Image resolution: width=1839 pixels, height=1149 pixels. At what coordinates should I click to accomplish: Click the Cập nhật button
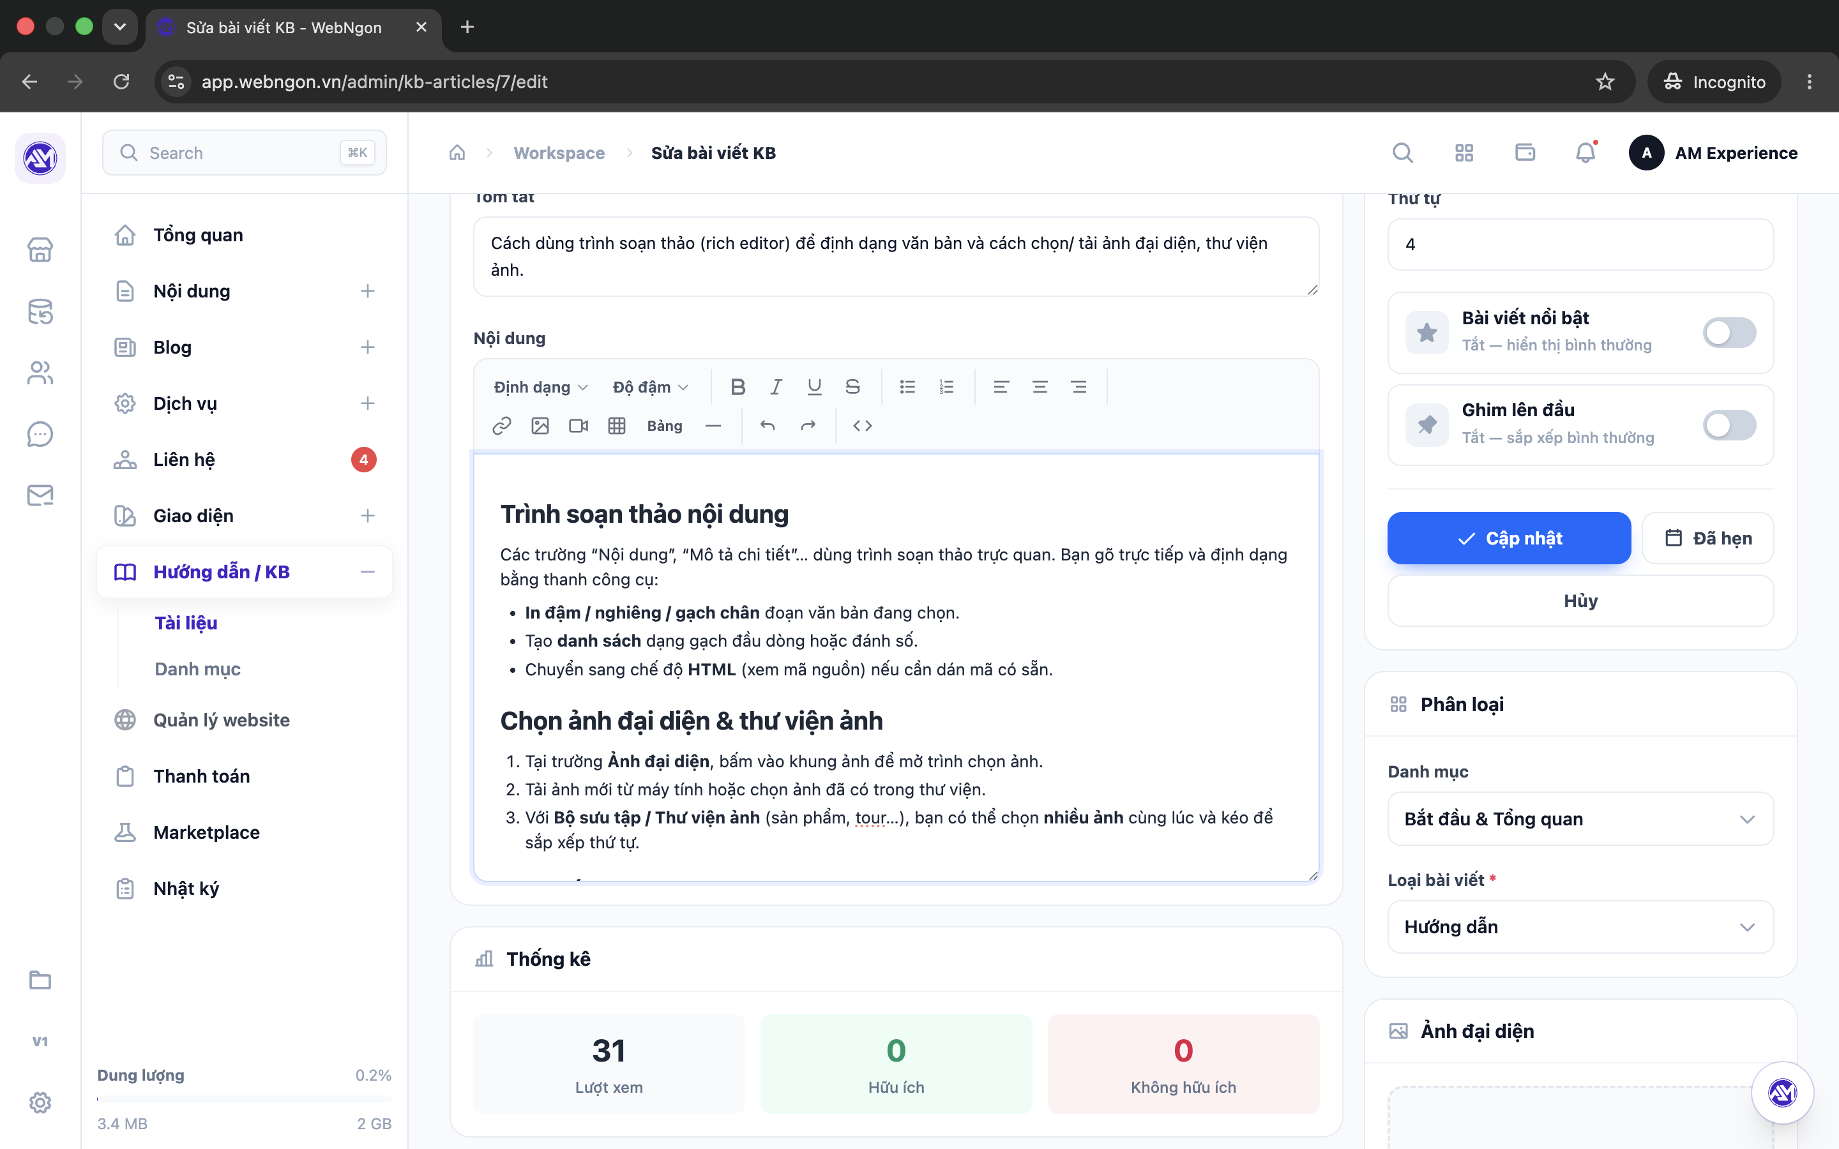pos(1510,538)
